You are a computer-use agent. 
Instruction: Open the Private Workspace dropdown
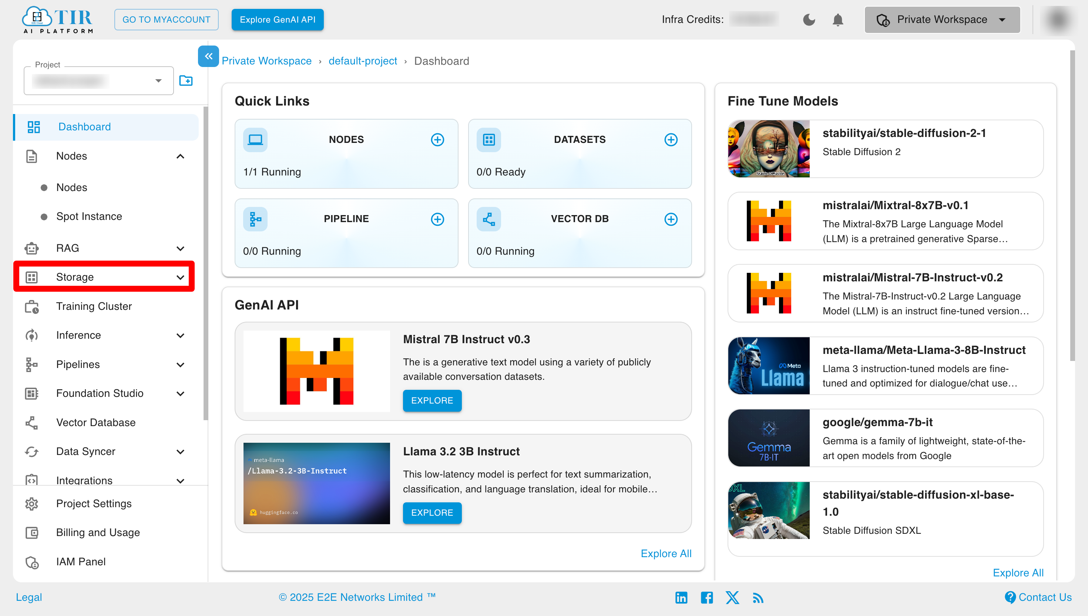pyautogui.click(x=942, y=20)
